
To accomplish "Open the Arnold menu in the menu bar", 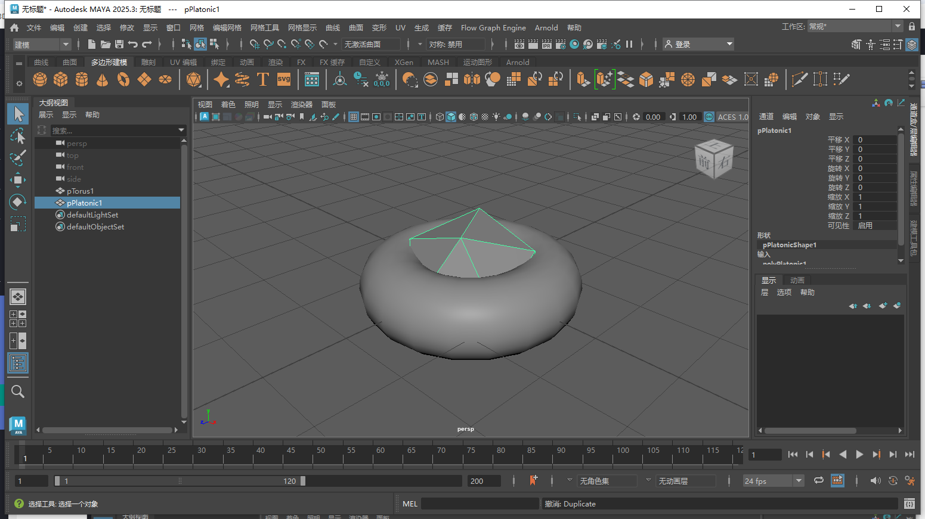I will tap(546, 27).
